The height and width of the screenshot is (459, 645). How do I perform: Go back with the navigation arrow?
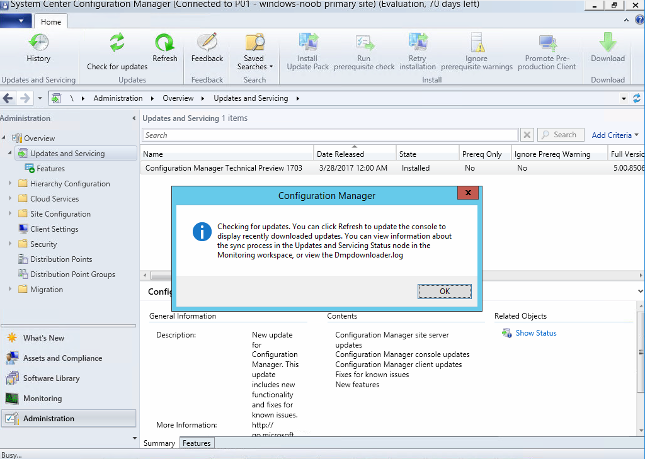tap(8, 98)
